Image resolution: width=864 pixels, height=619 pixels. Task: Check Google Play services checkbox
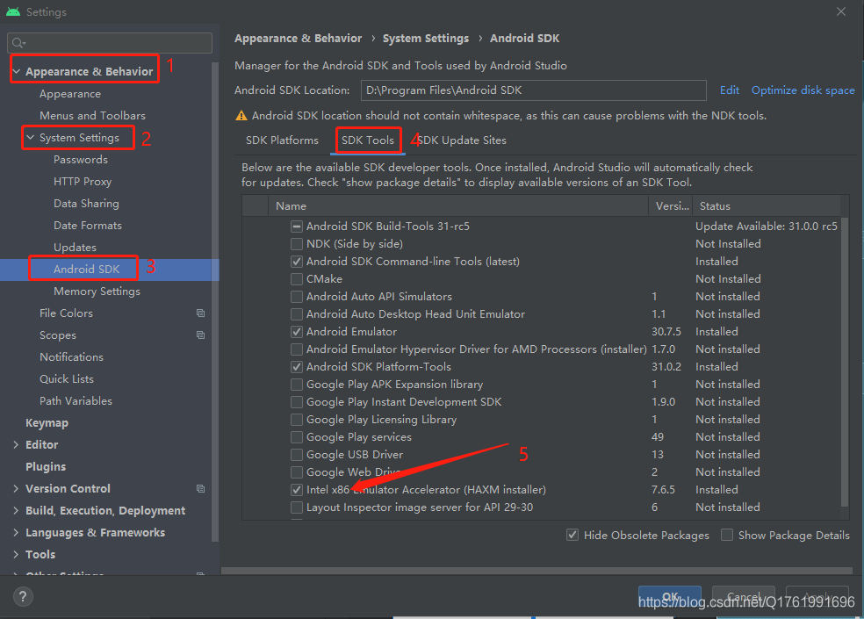[x=297, y=437]
